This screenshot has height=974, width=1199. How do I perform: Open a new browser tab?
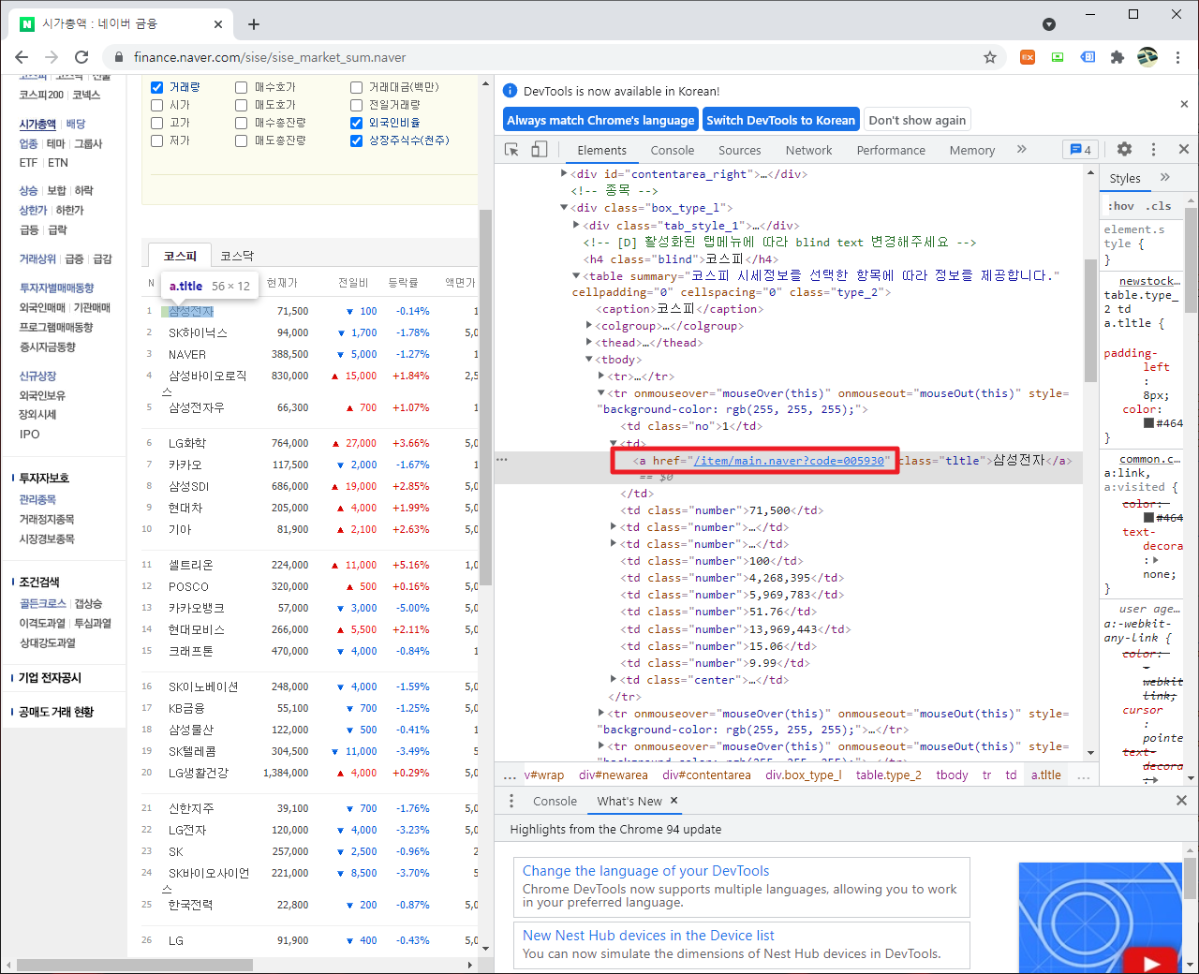254,23
